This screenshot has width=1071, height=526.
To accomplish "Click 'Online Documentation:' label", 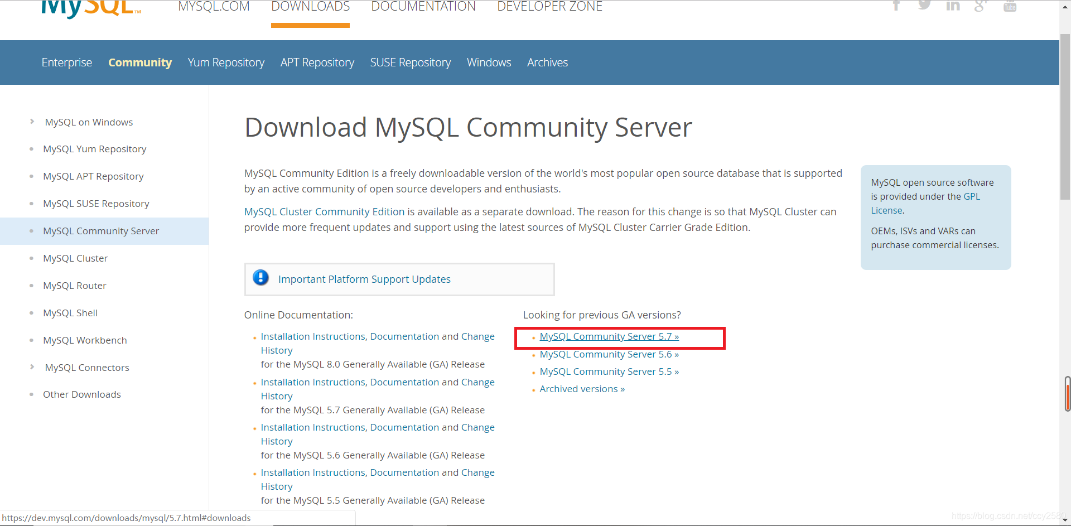I will click(x=298, y=315).
